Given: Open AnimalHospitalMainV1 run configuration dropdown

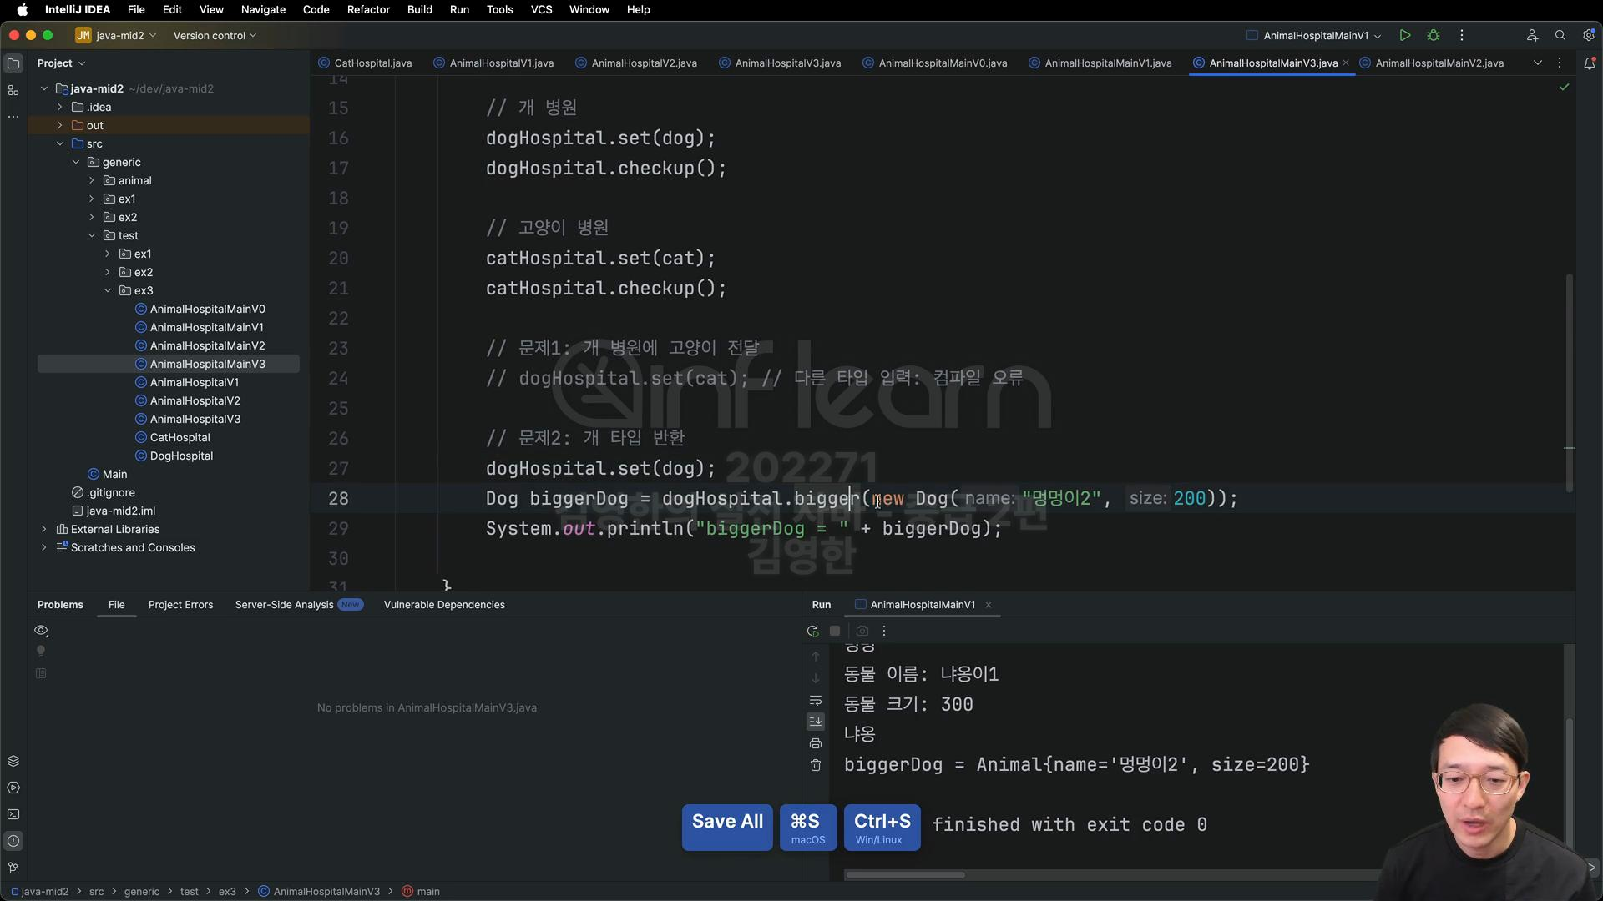Looking at the screenshot, I should [1314, 35].
